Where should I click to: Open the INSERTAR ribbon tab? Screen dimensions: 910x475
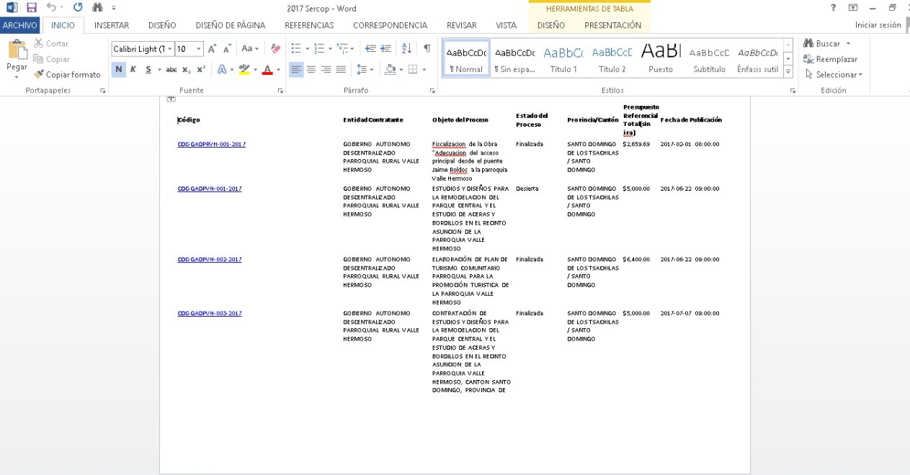click(x=112, y=25)
